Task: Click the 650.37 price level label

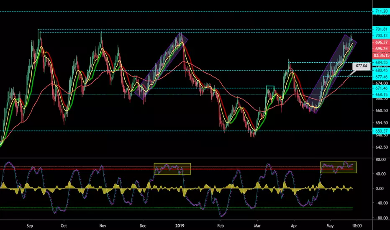Action: [x=381, y=131]
